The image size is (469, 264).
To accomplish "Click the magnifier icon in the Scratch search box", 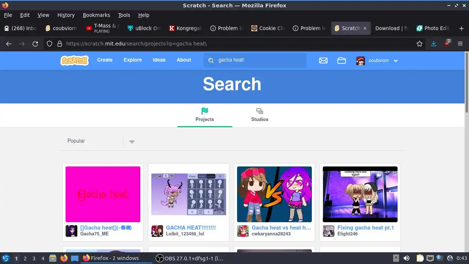I will [211, 60].
